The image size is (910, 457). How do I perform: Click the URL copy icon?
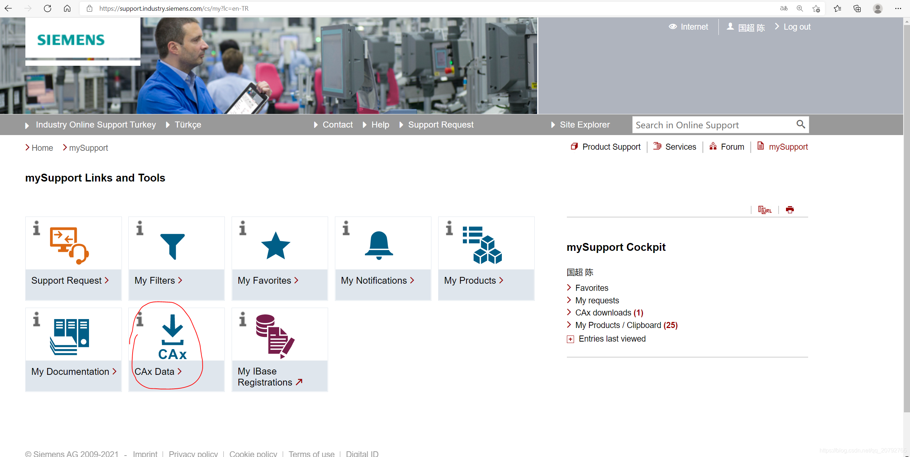765,210
